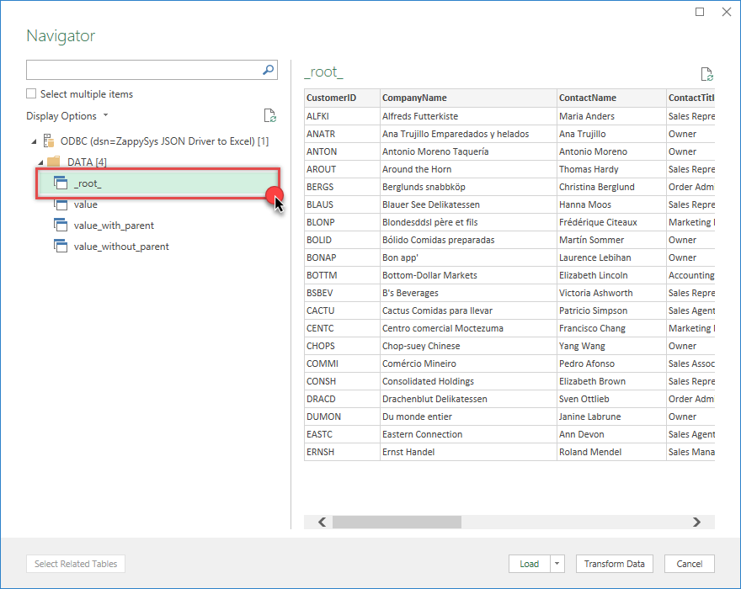This screenshot has height=589, width=741.
Task: Open the Load button dropdown arrow
Action: coord(557,564)
